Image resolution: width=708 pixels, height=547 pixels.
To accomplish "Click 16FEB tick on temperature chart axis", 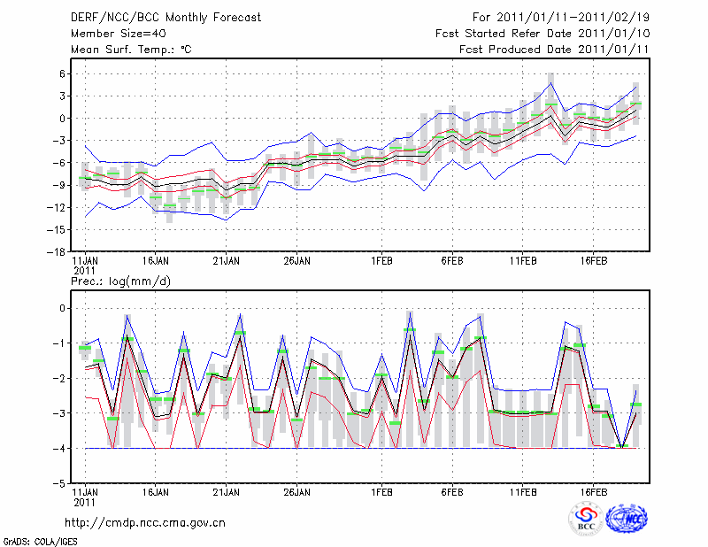I will point(594,261).
